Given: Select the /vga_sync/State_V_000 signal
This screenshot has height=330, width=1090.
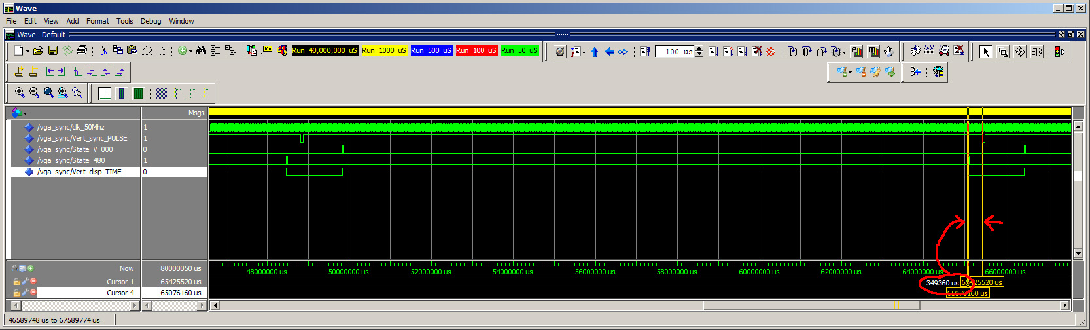Looking at the screenshot, I should click(75, 149).
